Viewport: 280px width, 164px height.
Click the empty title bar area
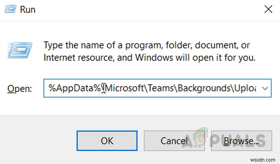pyautogui.click(x=142, y=9)
